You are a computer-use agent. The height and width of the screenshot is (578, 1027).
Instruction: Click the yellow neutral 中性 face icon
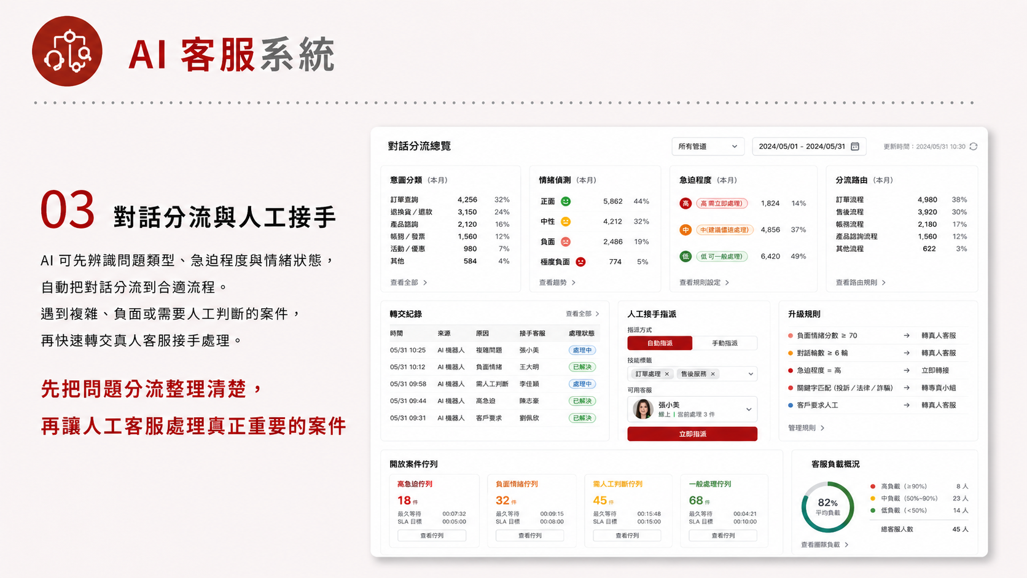click(566, 221)
